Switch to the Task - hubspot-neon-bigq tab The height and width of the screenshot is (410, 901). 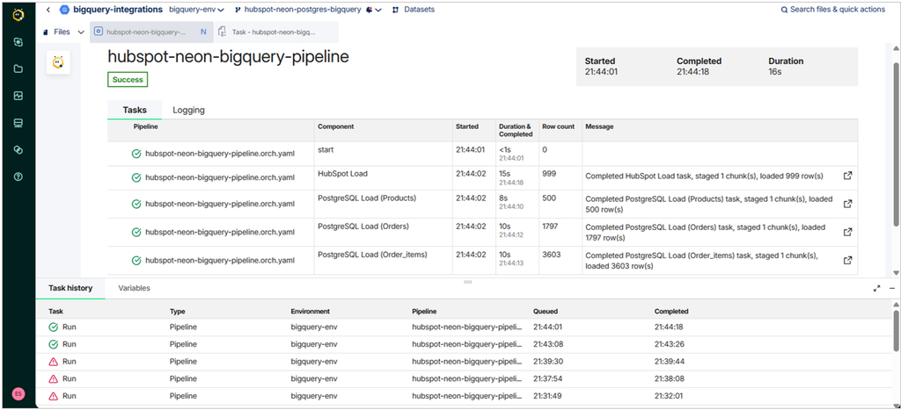[276, 32]
